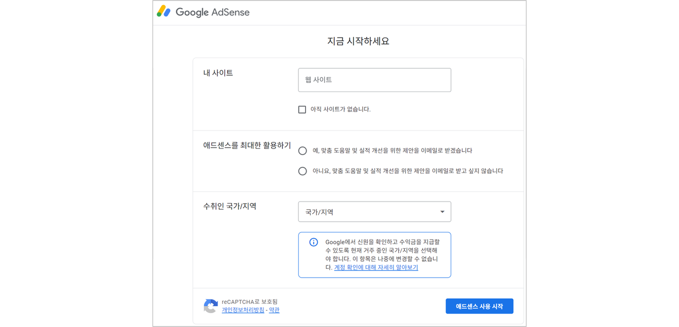Screen dimensions: 679x327
Task: Click the 수취인 국가/지역 label
Action: (x=230, y=206)
